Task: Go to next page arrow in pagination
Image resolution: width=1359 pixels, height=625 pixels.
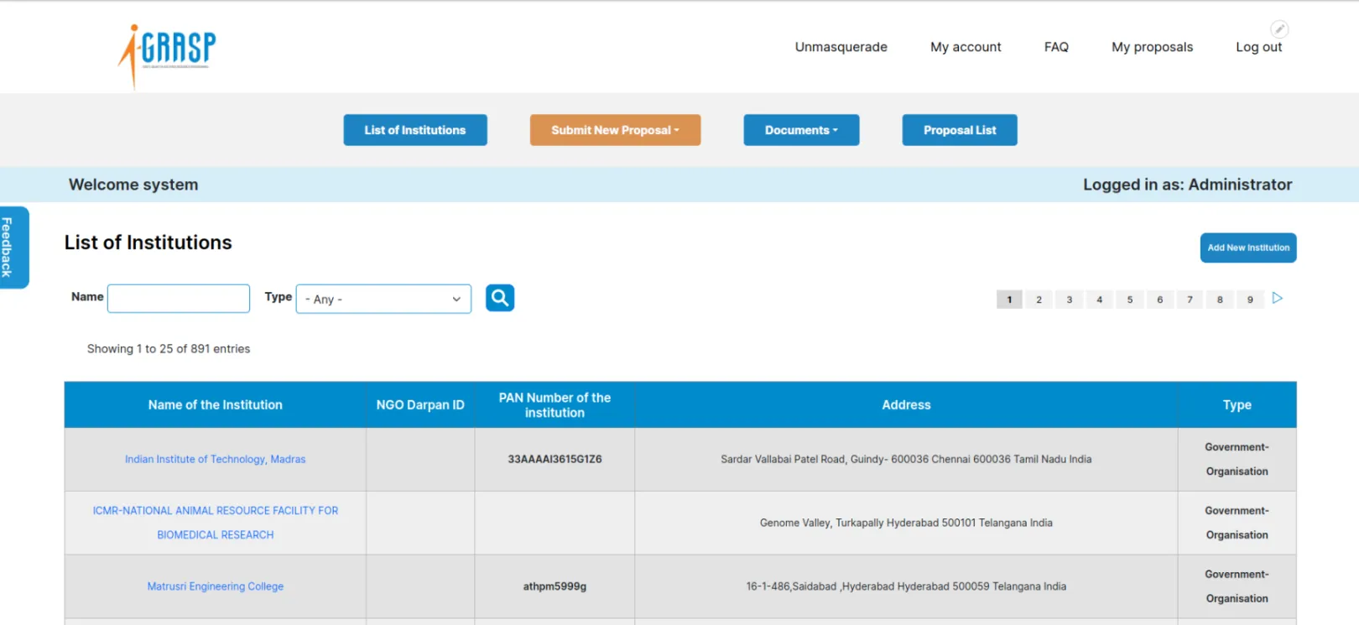Action: [x=1277, y=299]
